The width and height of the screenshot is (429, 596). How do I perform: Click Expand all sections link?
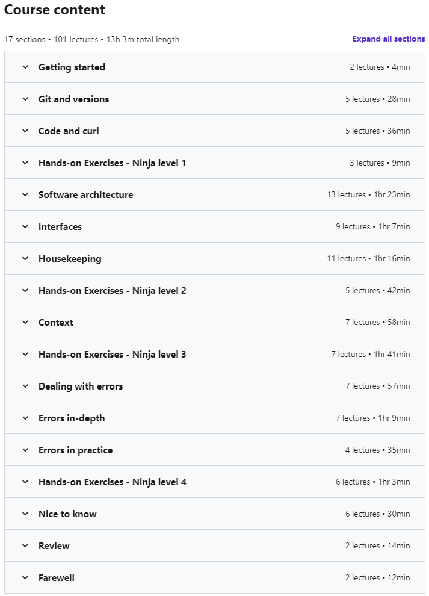388,39
